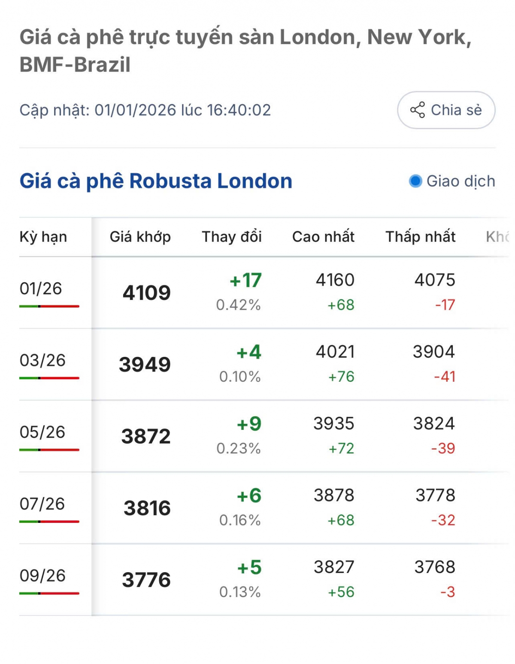Click the page title about London, New York
The height and width of the screenshot is (664, 515).
coord(245,51)
